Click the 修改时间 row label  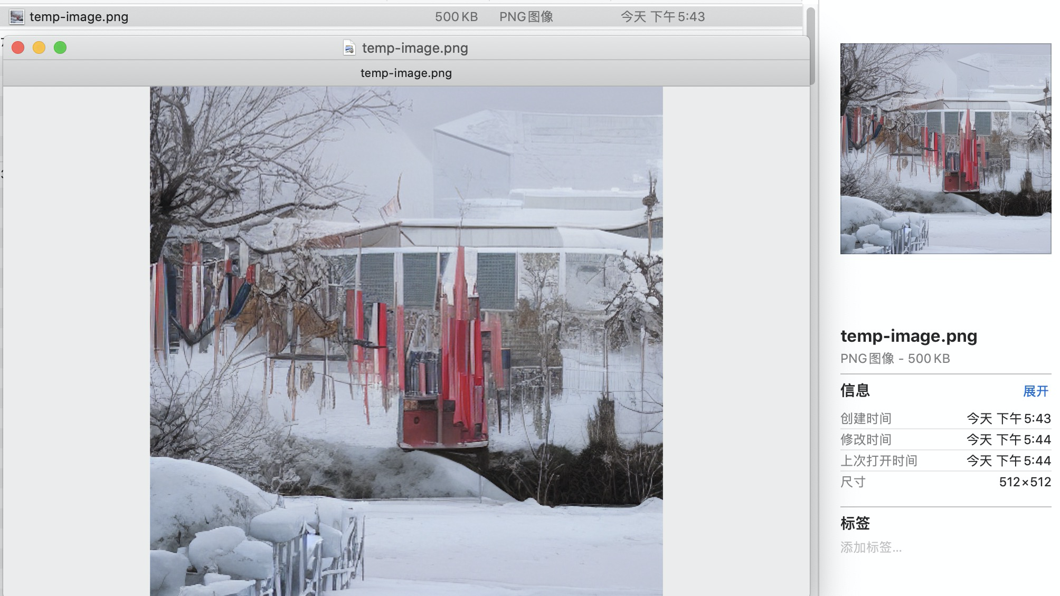click(x=866, y=440)
